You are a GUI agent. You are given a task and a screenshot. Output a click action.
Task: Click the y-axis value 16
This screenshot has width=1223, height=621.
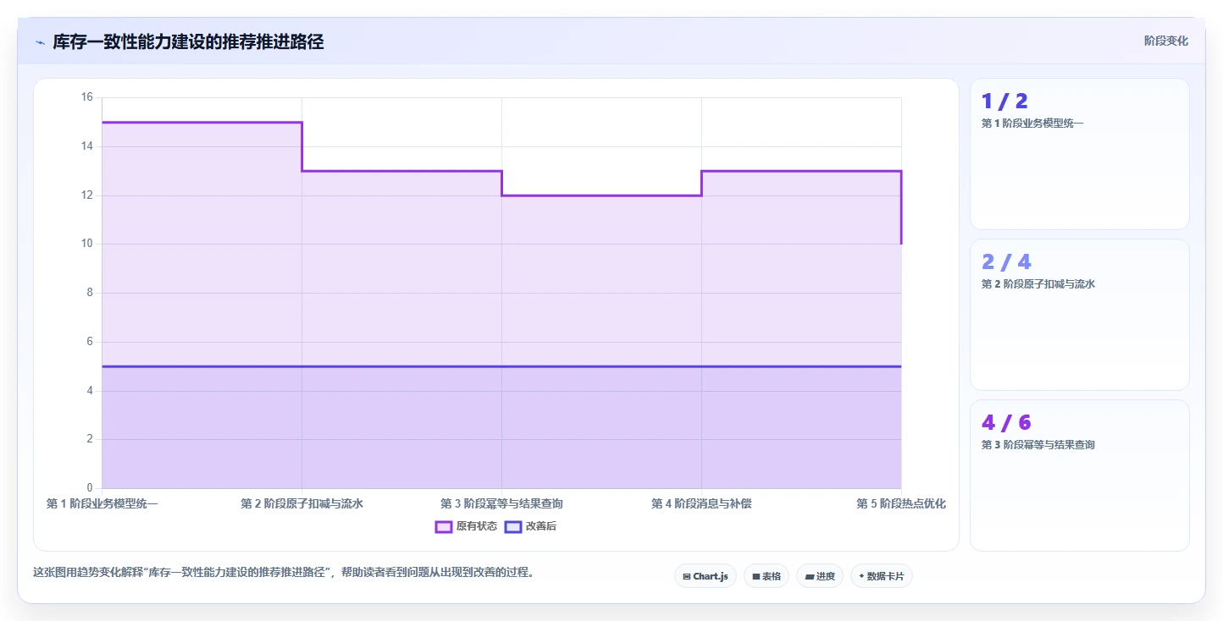pos(86,97)
